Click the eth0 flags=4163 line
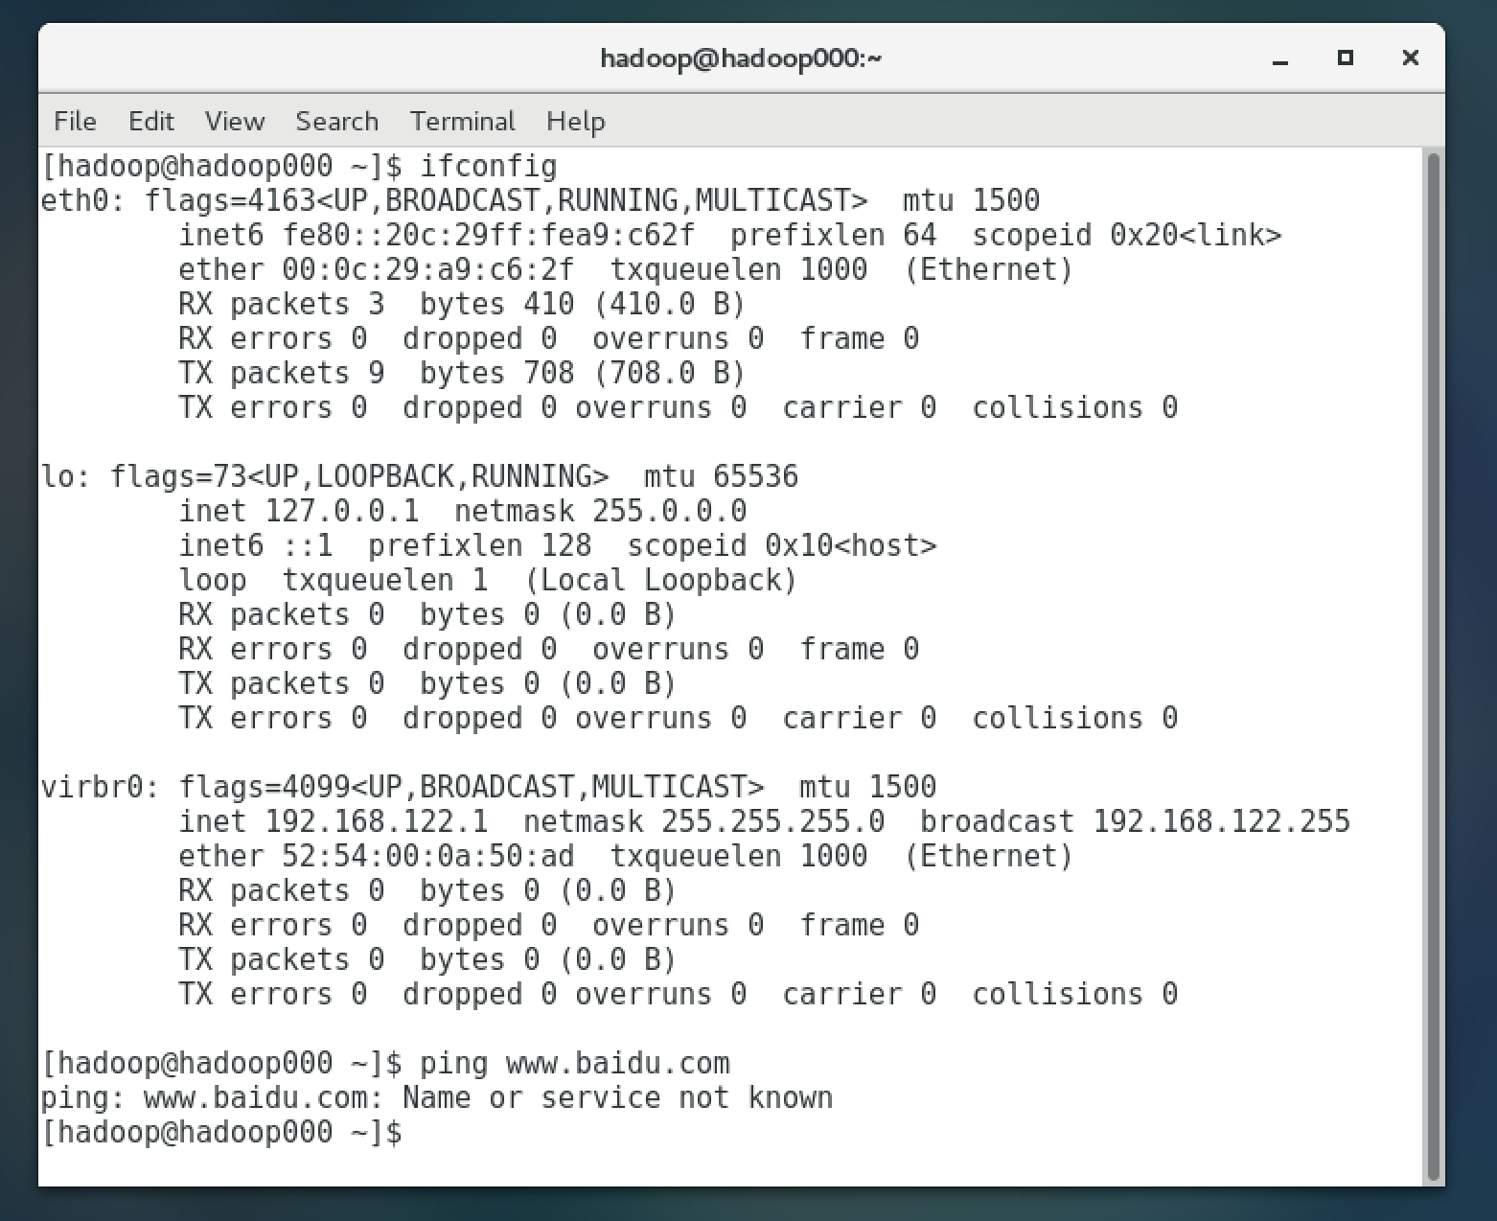The width and height of the screenshot is (1497, 1221). 541,200
